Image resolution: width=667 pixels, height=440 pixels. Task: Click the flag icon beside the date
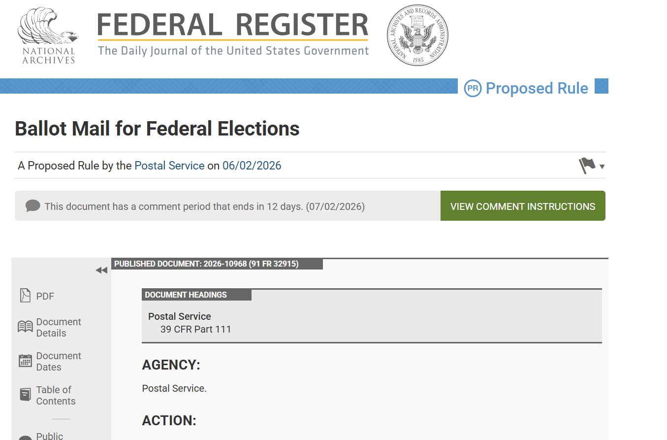pos(587,166)
